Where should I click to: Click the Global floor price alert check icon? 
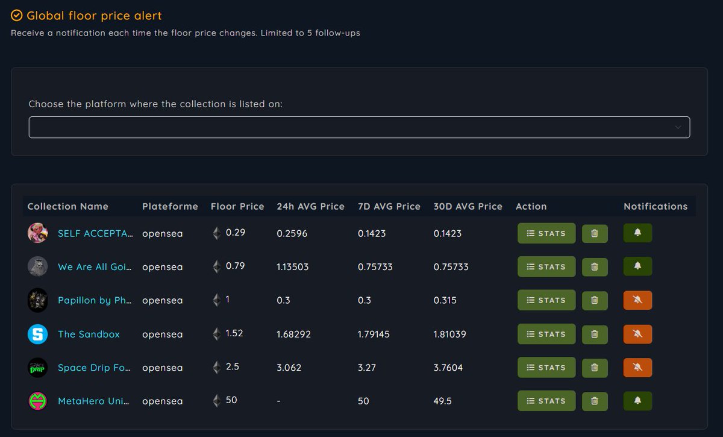tap(17, 15)
